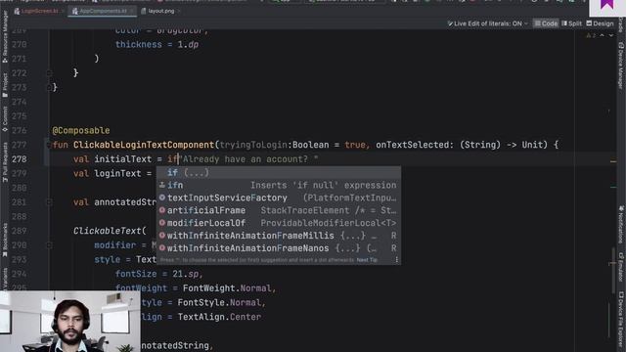The width and height of the screenshot is (626, 352).
Task: Click the tryingToLogin parameter name
Action: pyautogui.click(x=253, y=145)
